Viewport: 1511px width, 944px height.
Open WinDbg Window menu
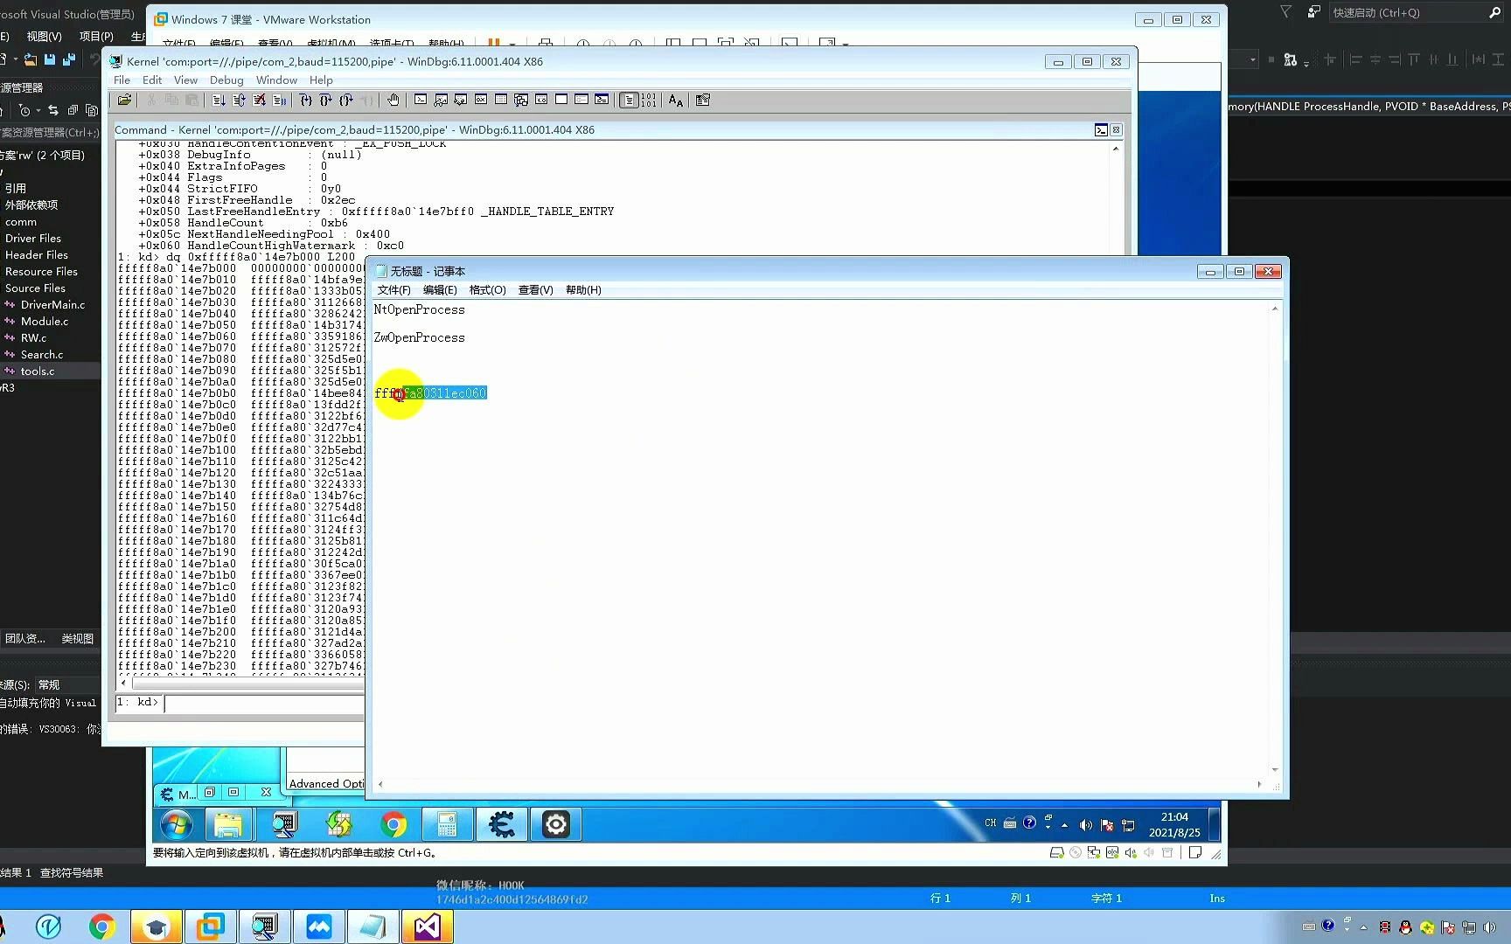point(276,80)
